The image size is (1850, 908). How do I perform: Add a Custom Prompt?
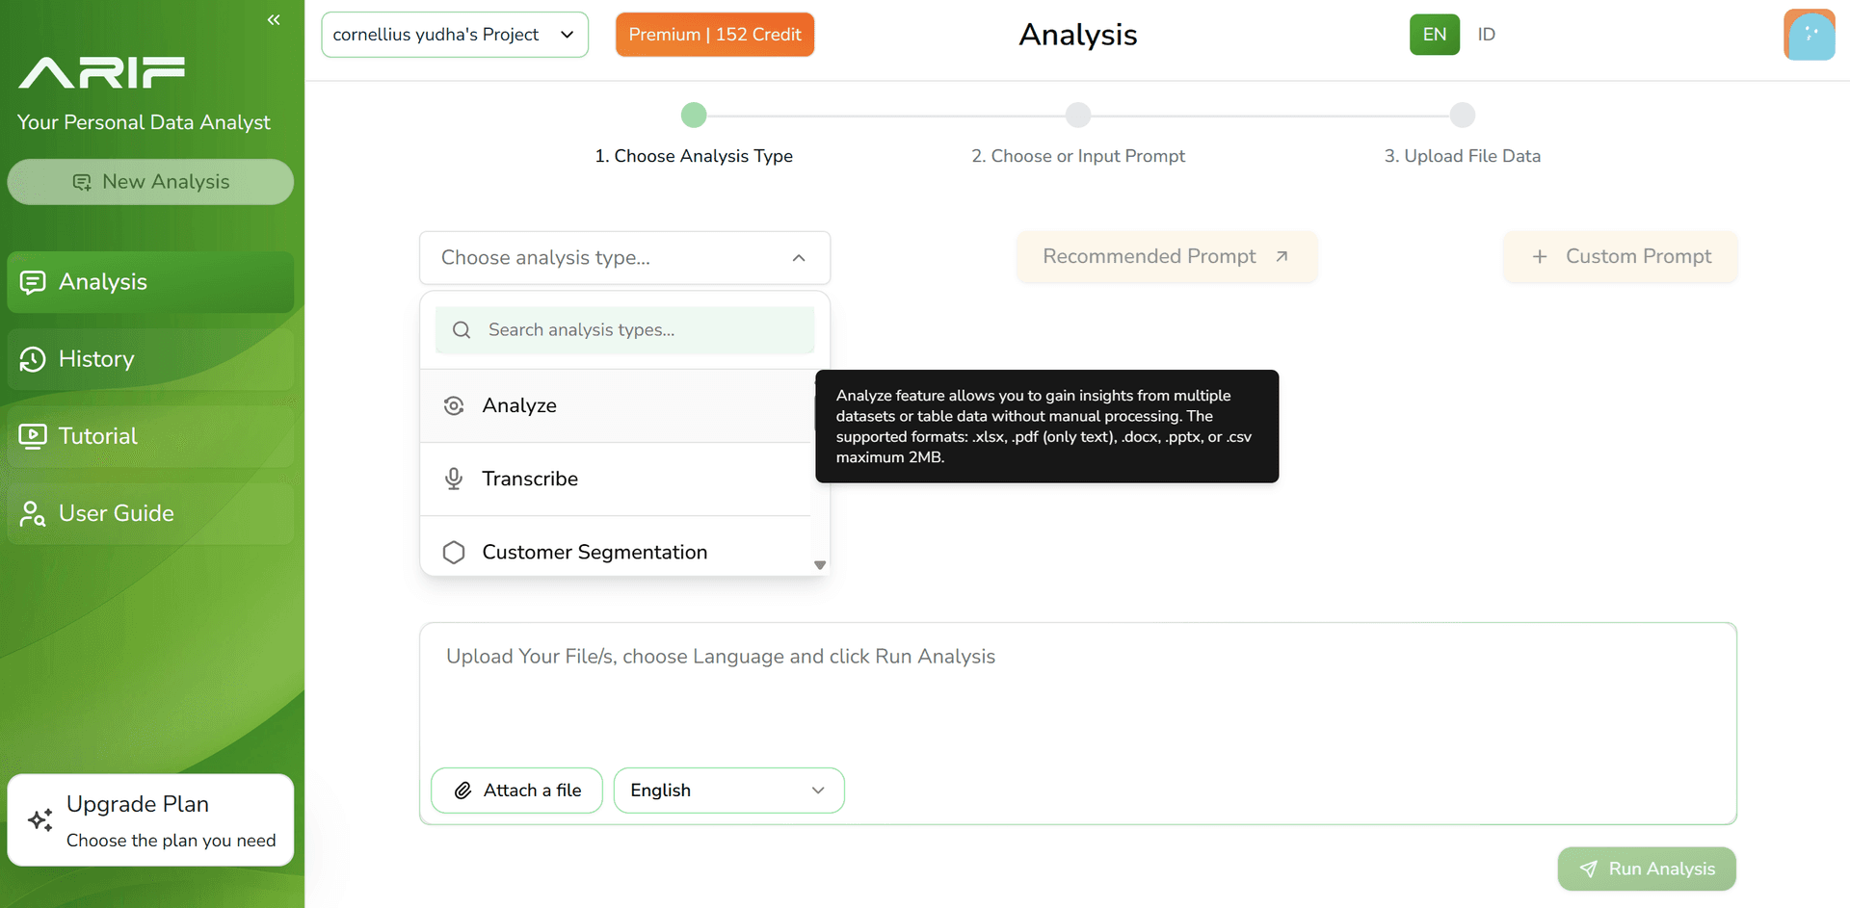[x=1621, y=256]
